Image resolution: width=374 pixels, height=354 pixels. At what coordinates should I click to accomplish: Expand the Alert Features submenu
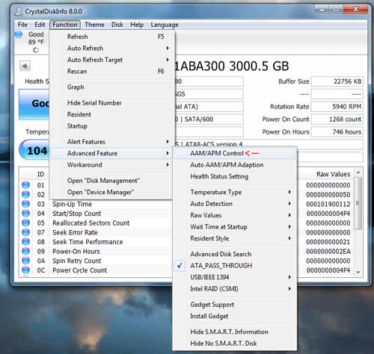click(111, 142)
